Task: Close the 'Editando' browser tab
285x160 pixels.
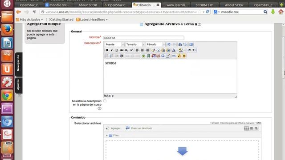Action: coord(158,5)
